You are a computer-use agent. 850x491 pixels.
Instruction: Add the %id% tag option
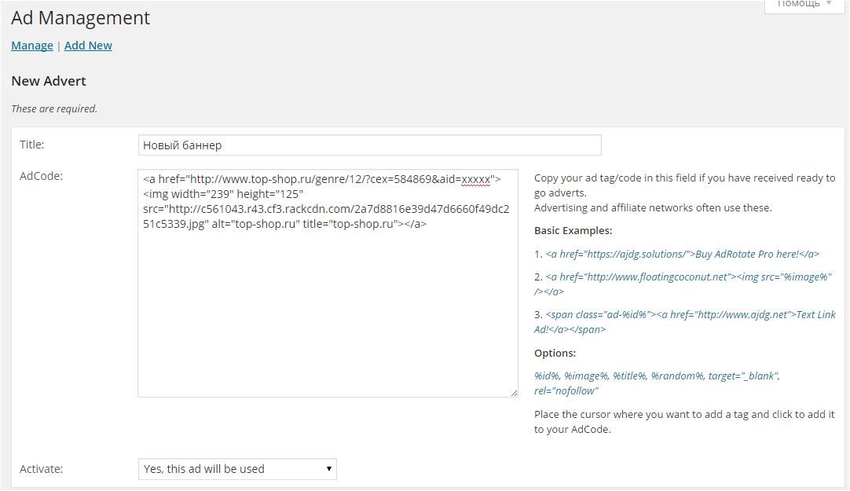pos(547,376)
